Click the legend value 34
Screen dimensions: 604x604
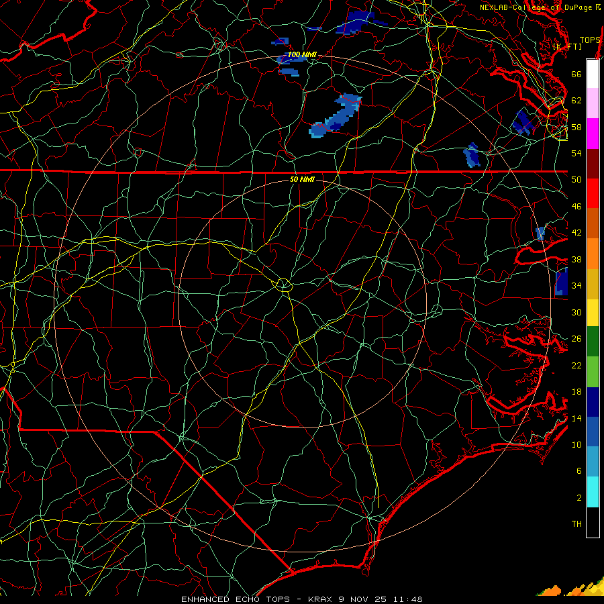point(576,286)
